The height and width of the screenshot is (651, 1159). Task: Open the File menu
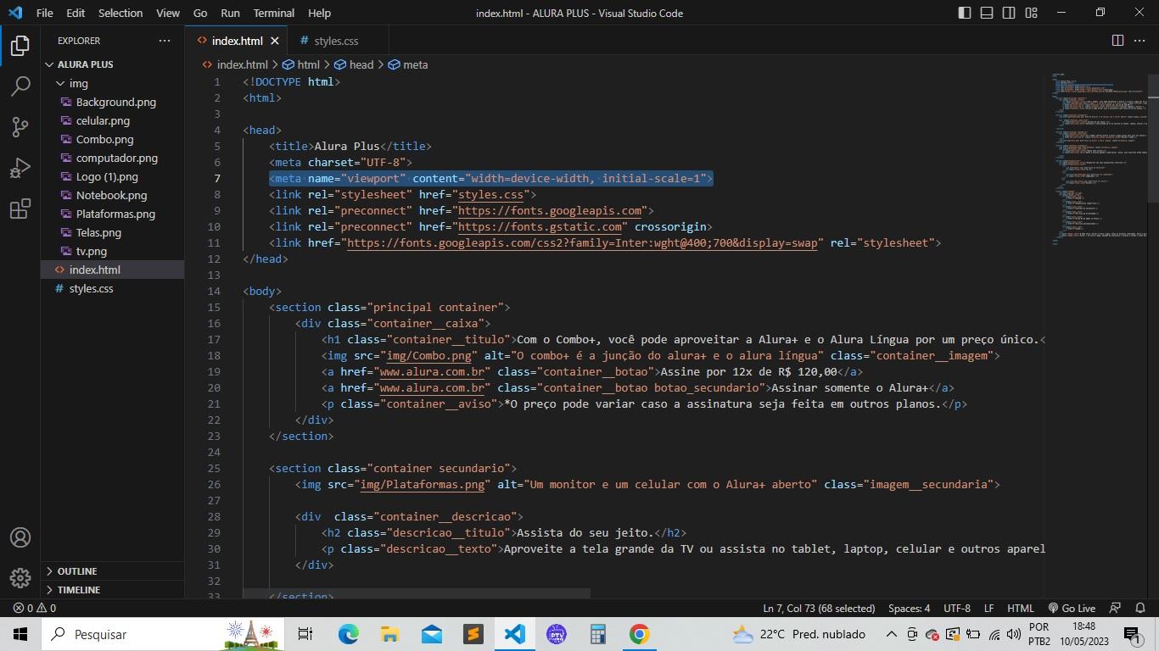tap(45, 13)
